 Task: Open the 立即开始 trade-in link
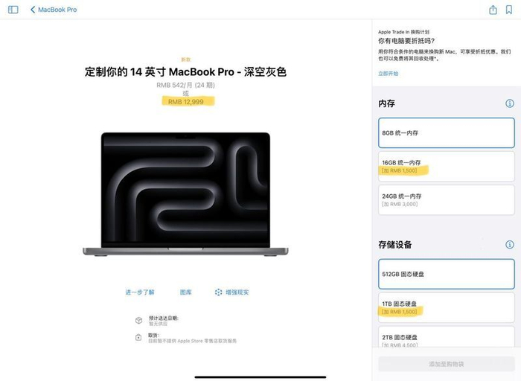click(388, 74)
